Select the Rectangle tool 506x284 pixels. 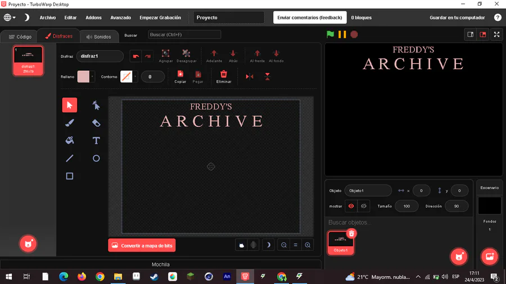pos(69,176)
